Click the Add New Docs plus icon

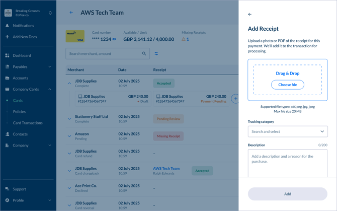[7, 37]
